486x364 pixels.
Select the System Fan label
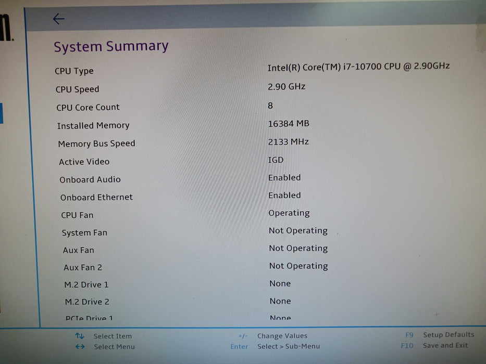point(84,233)
